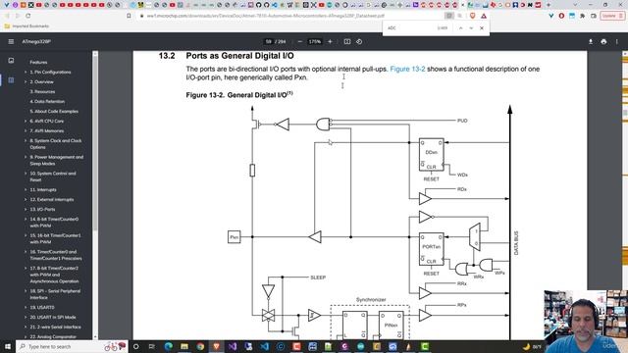Open the Windows Start menu

click(8, 346)
